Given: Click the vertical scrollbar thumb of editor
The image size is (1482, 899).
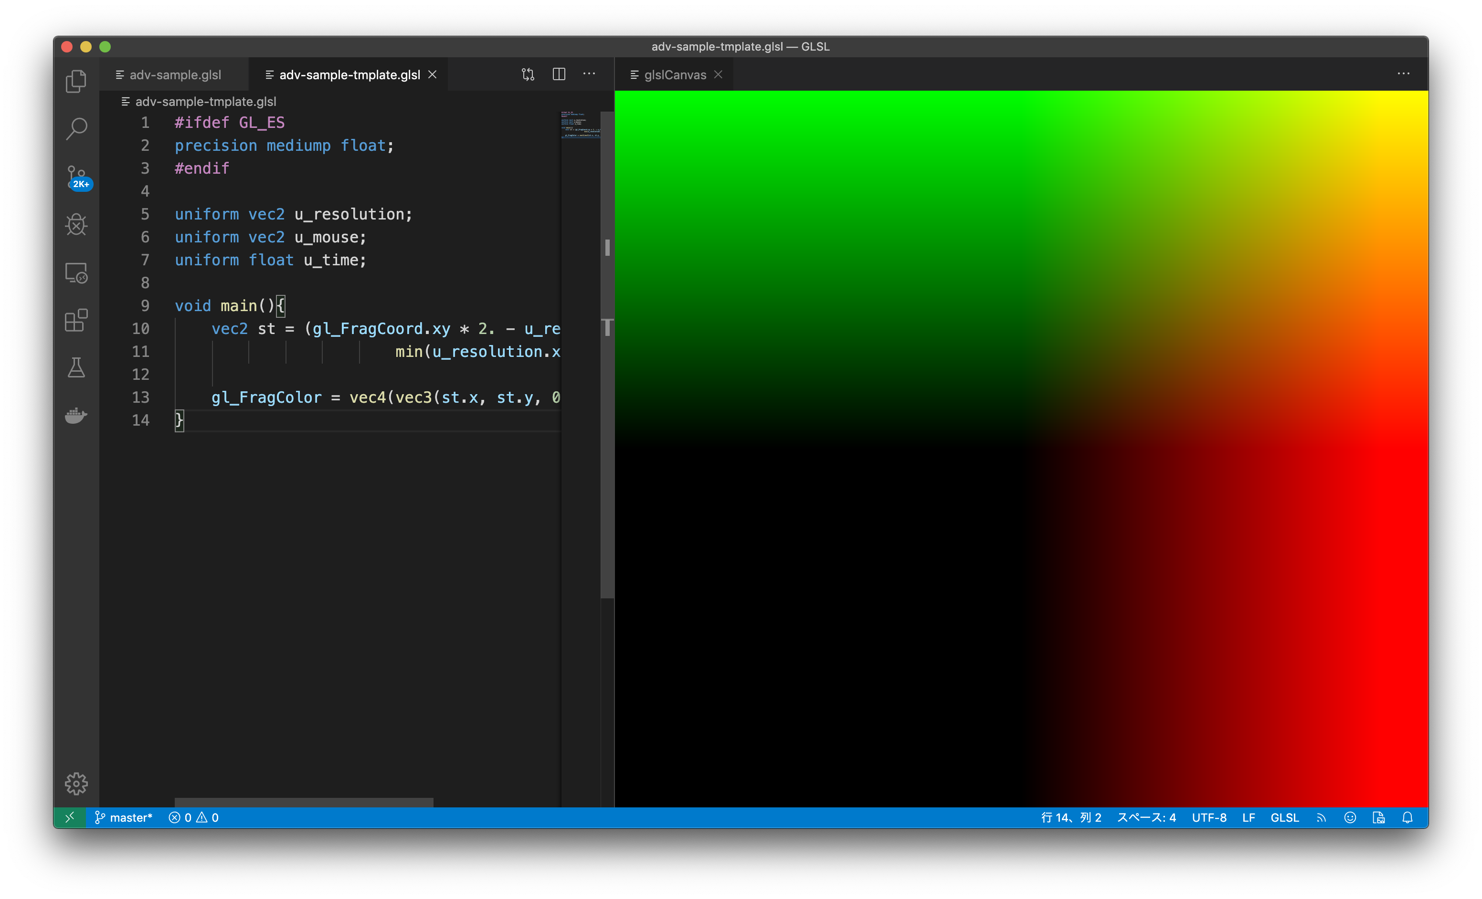Looking at the screenshot, I should pyautogui.click(x=607, y=355).
